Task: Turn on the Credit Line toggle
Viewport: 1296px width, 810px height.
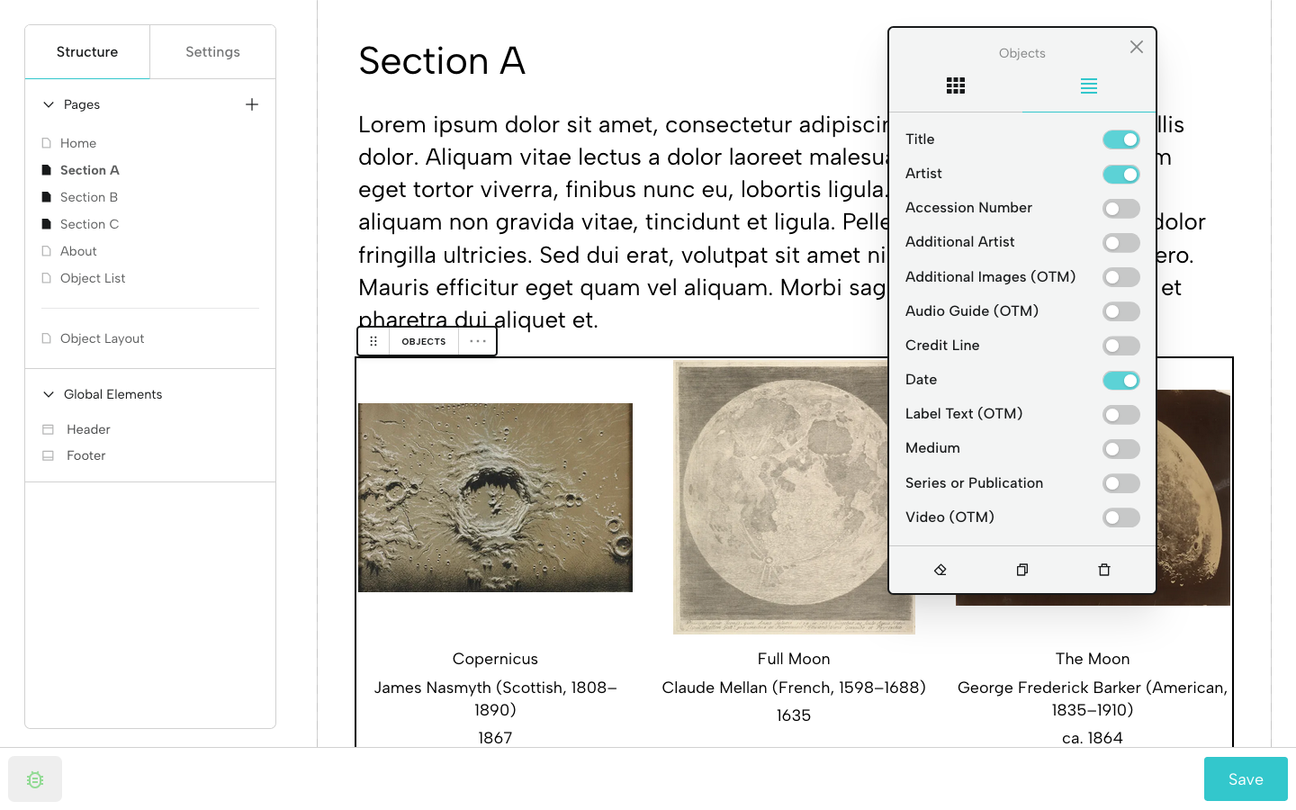Action: pos(1120,346)
